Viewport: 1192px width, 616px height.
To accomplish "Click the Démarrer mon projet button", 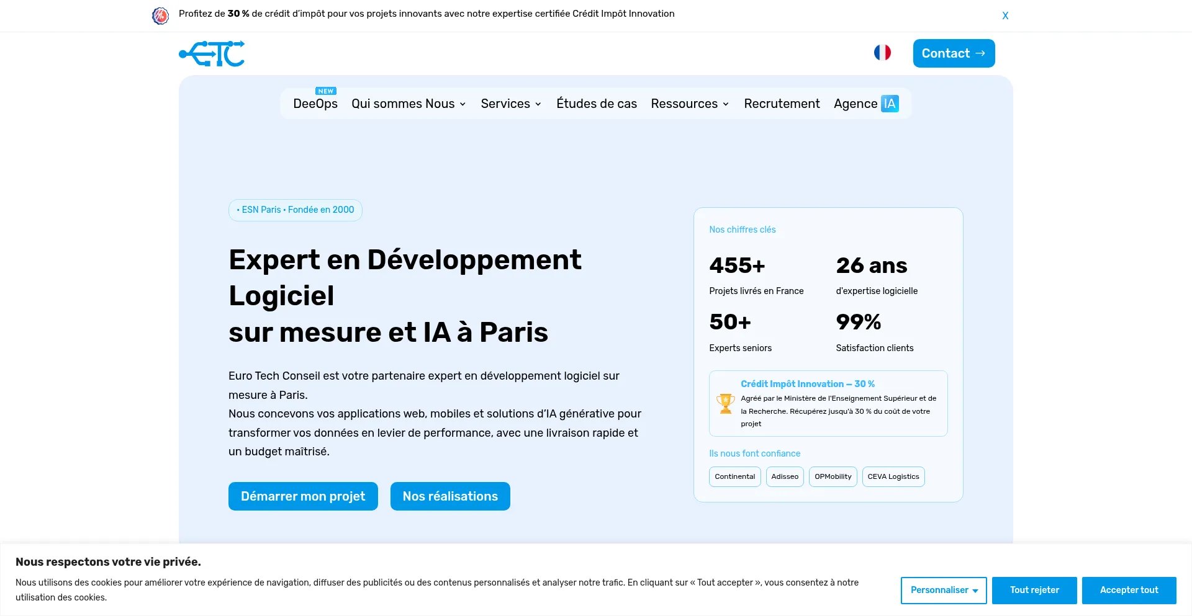I will [x=303, y=496].
